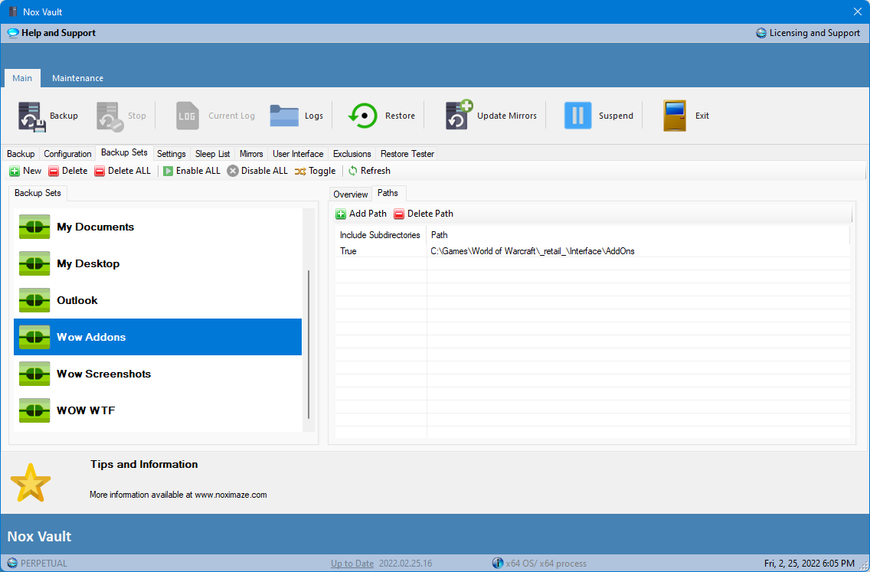Screen dimensions: 870x572
Task: Open the User Interface tab
Action: point(298,154)
